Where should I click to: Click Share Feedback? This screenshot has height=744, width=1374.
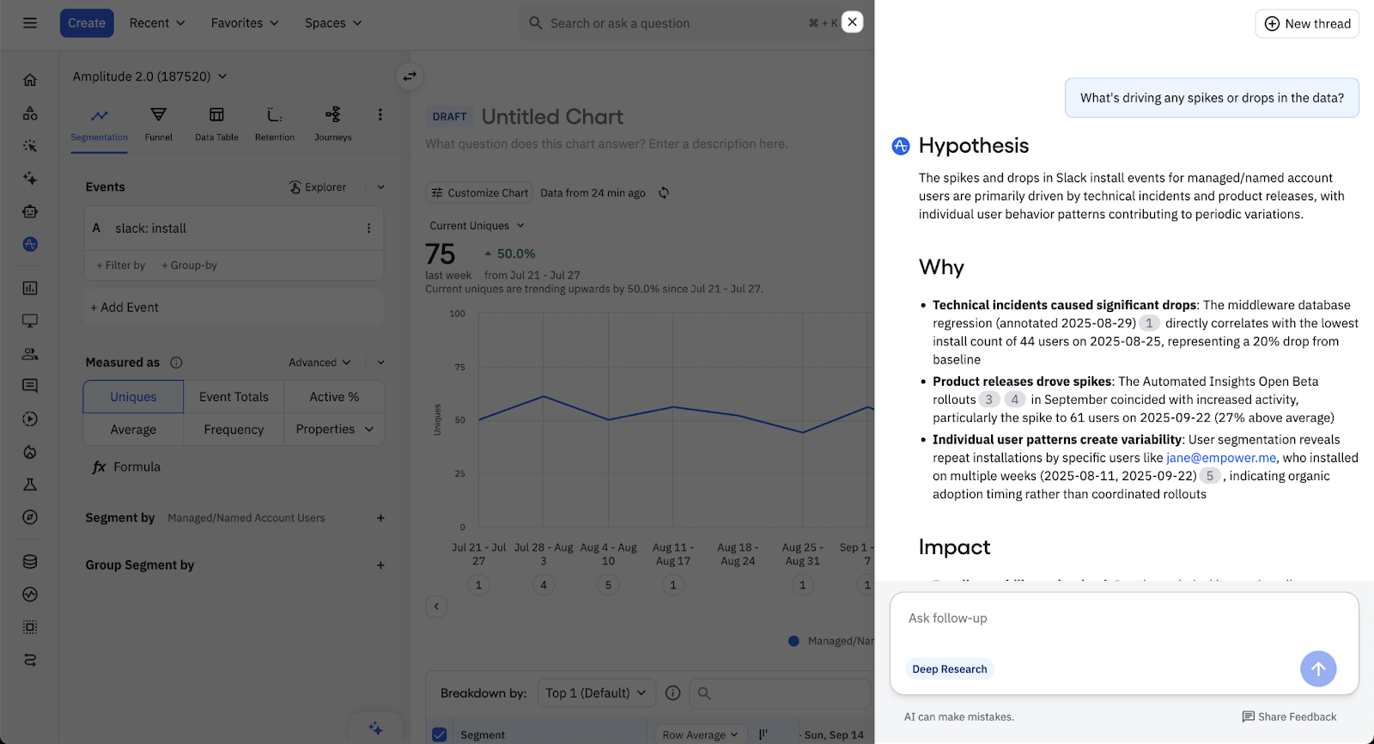(x=1289, y=717)
